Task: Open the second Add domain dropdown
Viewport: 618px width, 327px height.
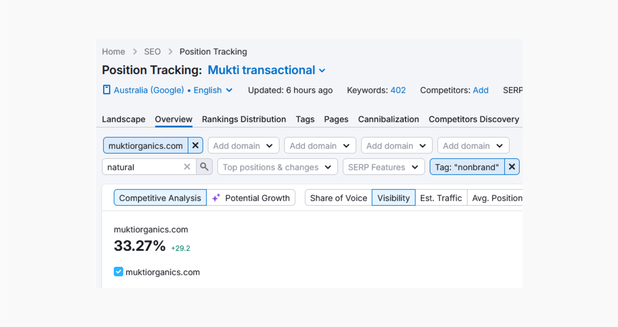Action: (320, 146)
